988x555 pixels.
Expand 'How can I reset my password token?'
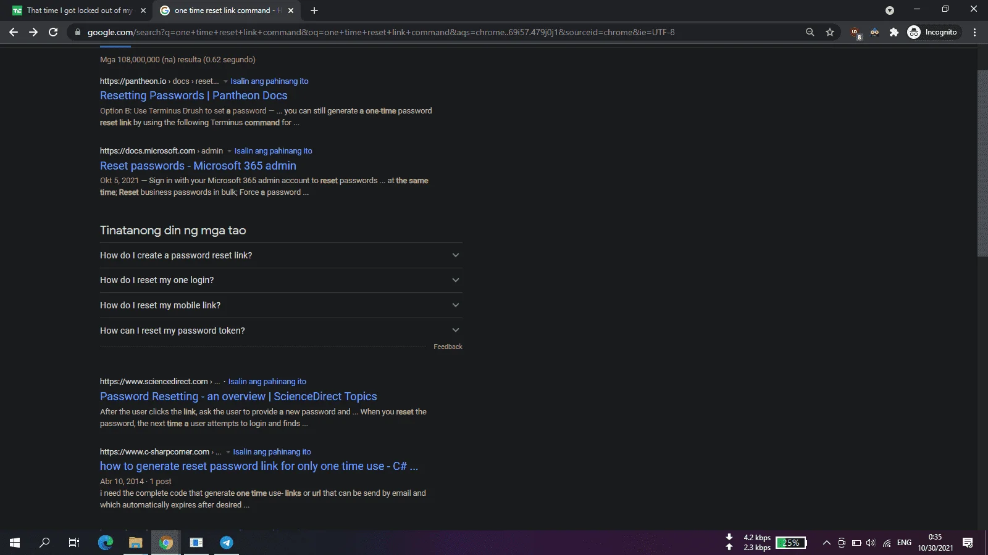coord(281,331)
